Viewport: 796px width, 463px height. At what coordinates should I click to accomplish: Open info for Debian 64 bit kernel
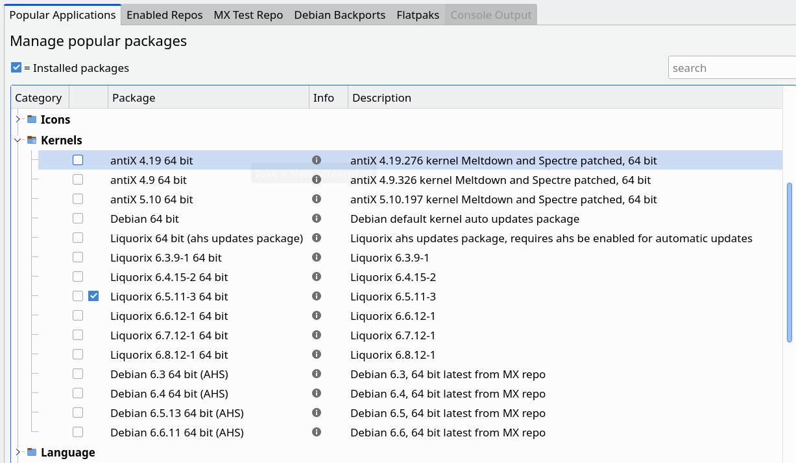pyautogui.click(x=317, y=218)
